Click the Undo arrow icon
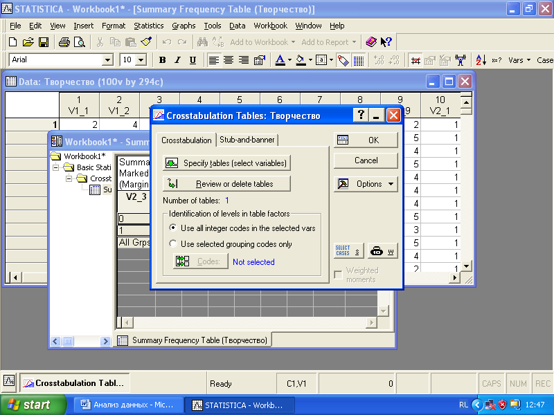This screenshot has width=554, height=415. point(166,42)
